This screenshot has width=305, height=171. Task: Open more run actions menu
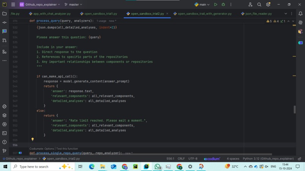coord(231,5)
